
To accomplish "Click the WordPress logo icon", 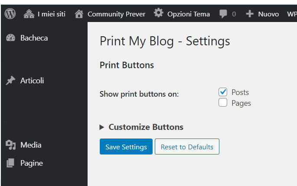I will 10,14.
